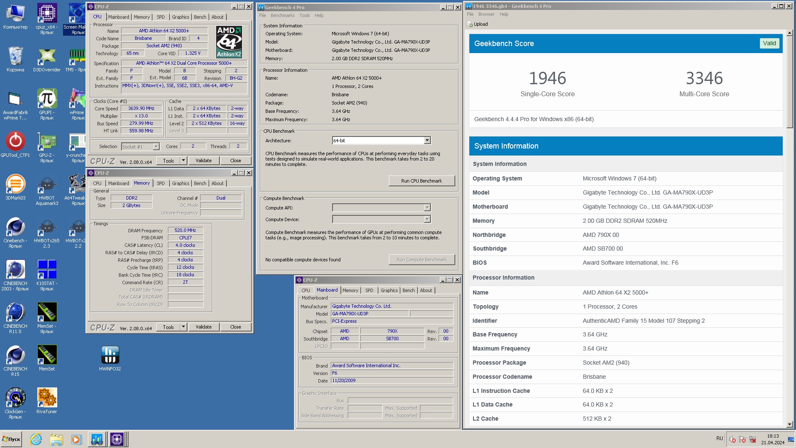Open the MemSet desktop icon near HWiNFO32
This screenshot has height=448, width=796.
[x=47, y=358]
